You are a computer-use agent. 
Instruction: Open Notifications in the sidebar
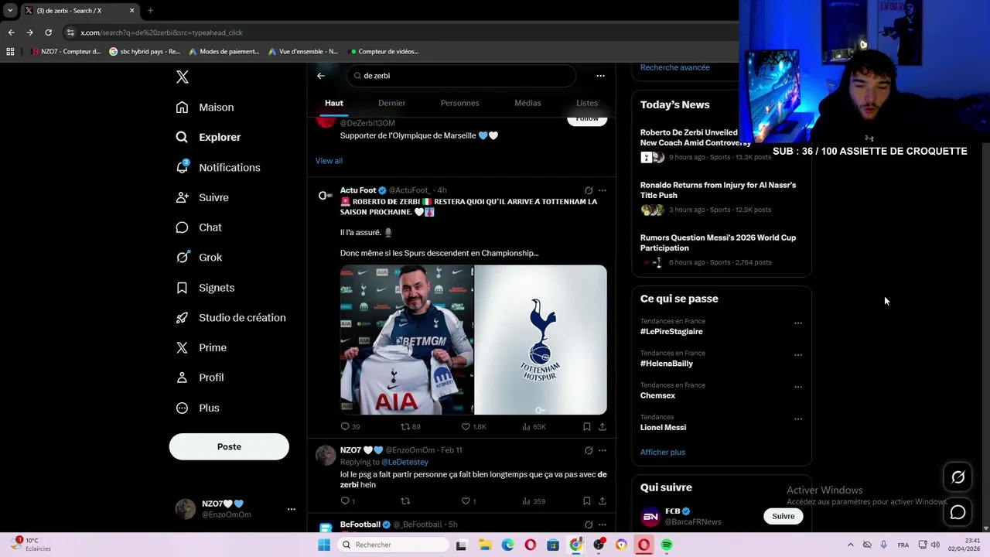click(218, 167)
